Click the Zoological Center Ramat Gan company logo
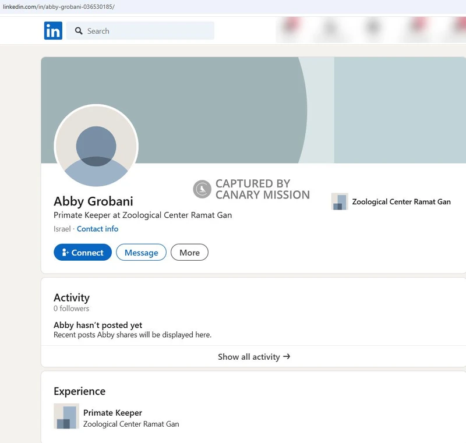466x443 pixels. (x=339, y=201)
